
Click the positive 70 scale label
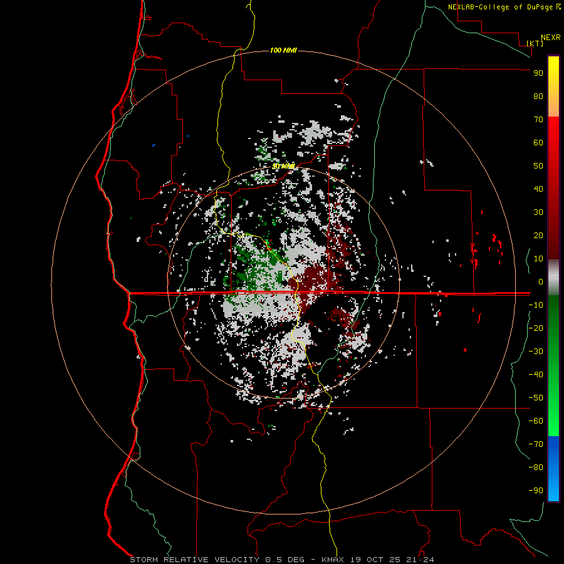tap(538, 120)
